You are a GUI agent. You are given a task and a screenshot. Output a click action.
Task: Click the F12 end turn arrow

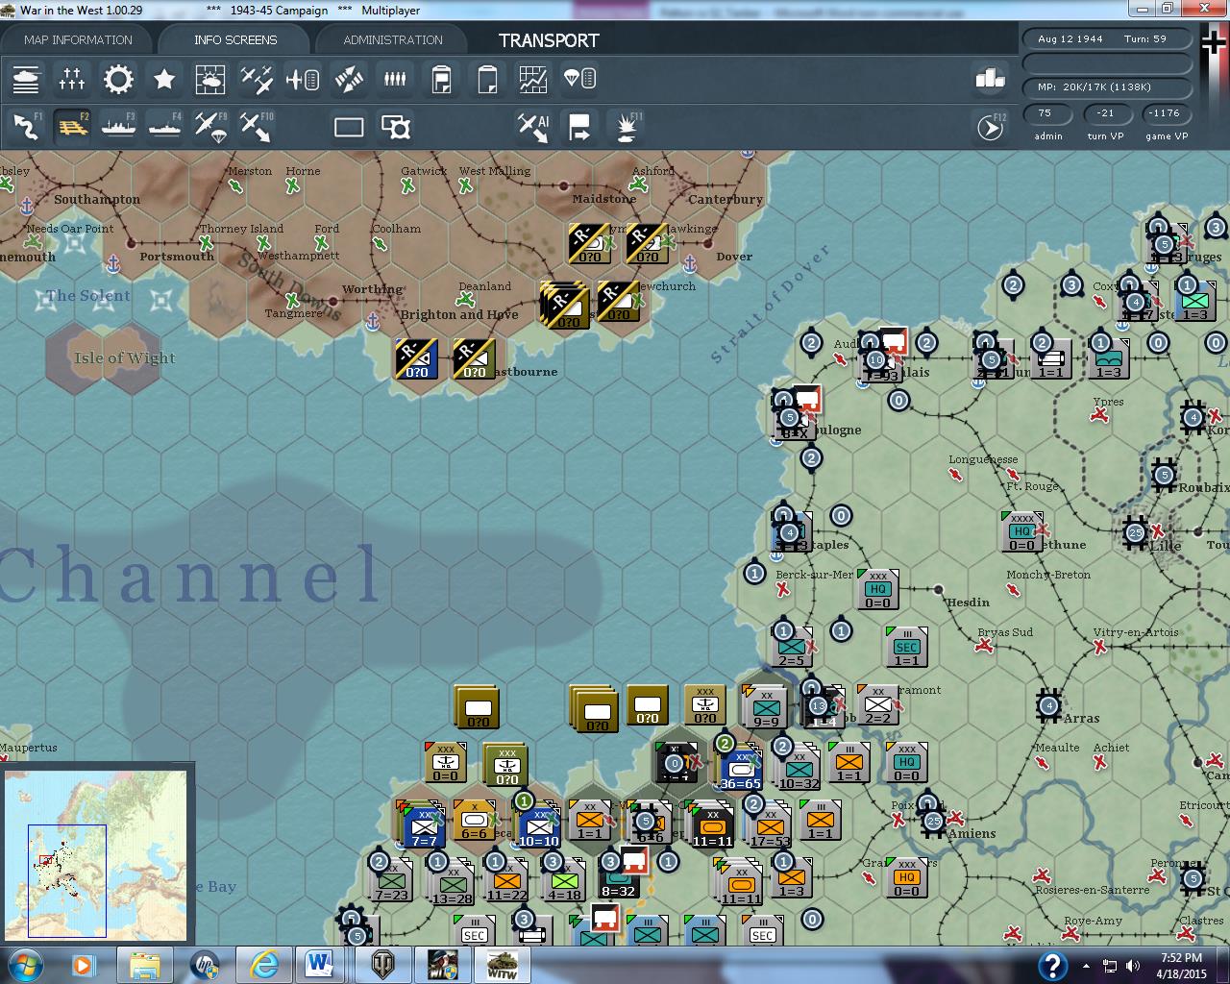click(x=990, y=127)
